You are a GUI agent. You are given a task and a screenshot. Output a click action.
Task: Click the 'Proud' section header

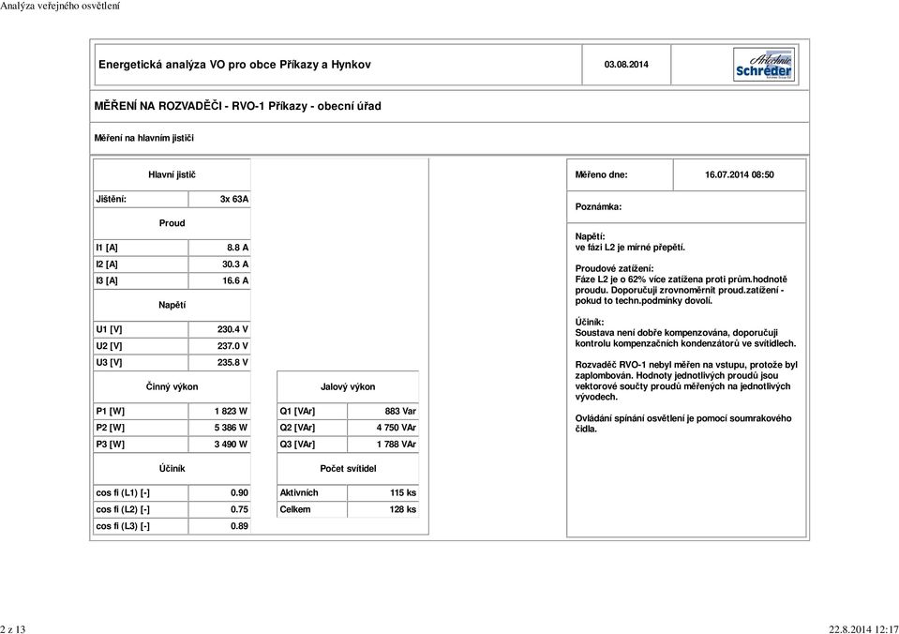tap(172, 223)
